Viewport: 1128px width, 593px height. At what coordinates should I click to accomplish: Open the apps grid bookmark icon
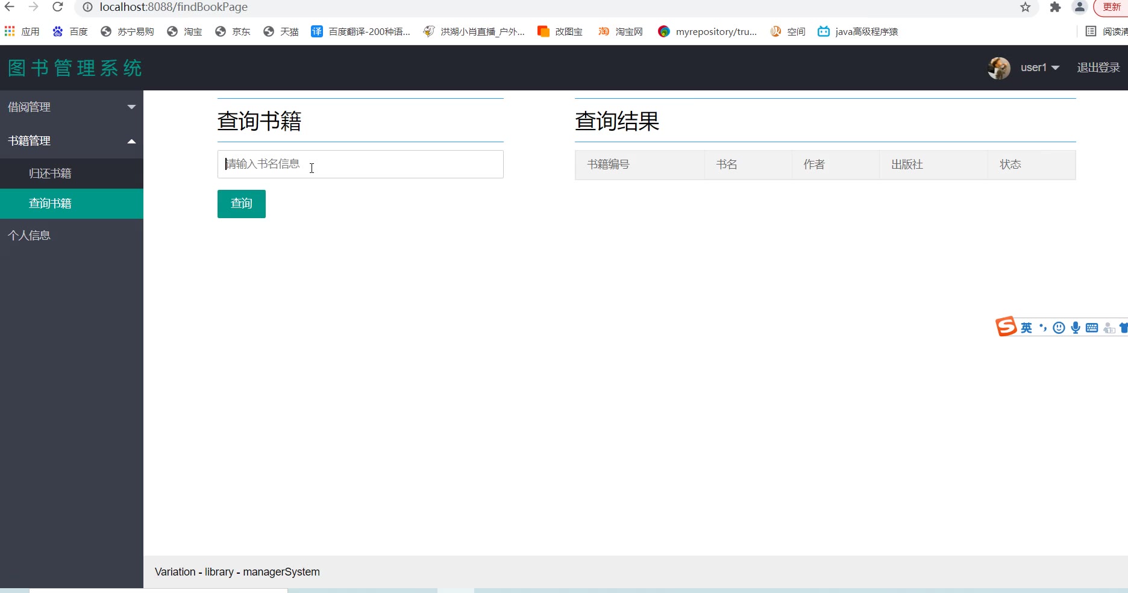pyautogui.click(x=10, y=31)
